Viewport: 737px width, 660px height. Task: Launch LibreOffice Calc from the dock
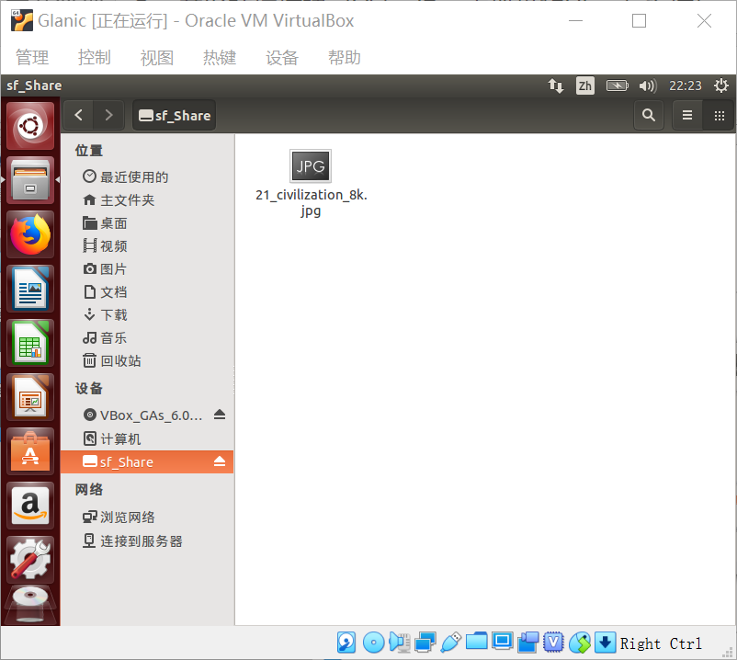pos(30,343)
